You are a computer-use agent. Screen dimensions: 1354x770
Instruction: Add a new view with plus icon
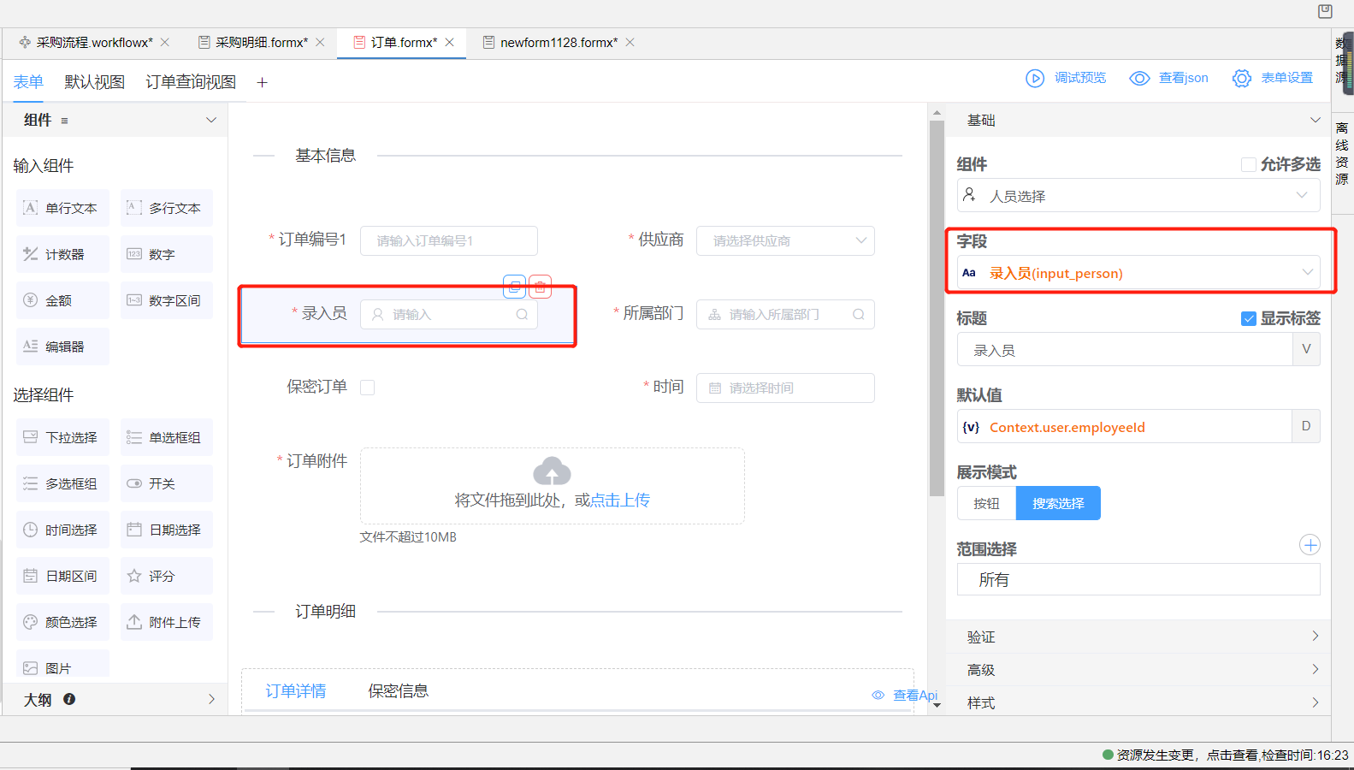pos(263,82)
